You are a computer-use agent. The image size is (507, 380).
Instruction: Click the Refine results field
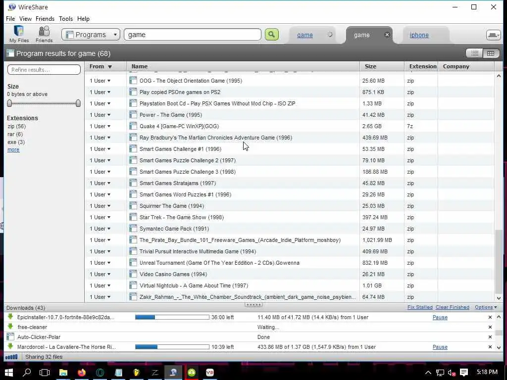44,69
